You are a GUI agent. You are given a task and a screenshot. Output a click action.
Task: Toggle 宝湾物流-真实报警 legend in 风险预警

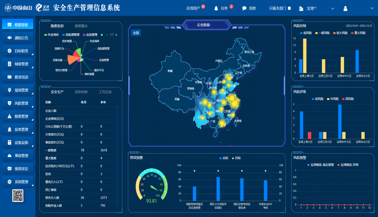320,165
